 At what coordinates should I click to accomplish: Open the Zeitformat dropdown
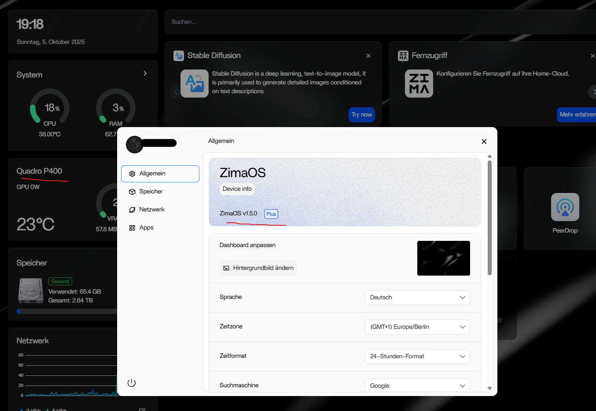(x=417, y=356)
